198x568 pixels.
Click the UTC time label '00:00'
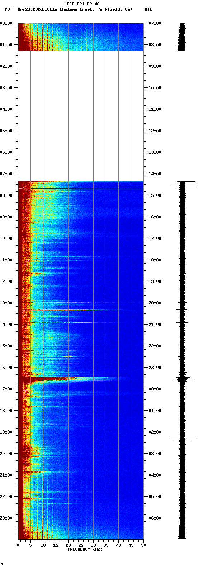point(155,389)
